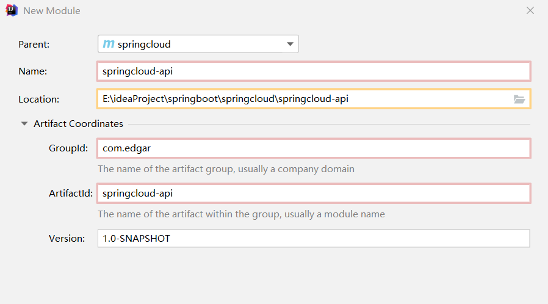Click the Maven 'm' icon beside springcloud
Image resolution: width=548 pixels, height=304 pixels.
pos(109,44)
